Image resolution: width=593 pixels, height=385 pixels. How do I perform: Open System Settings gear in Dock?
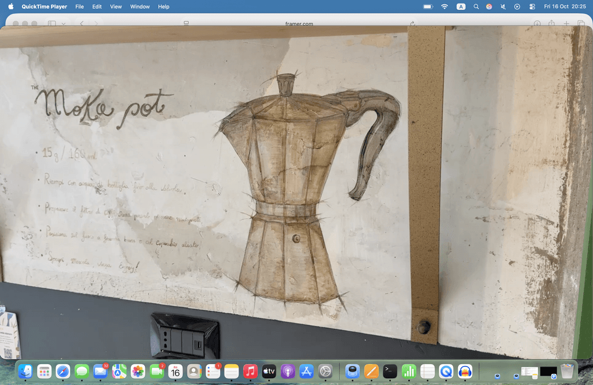[x=325, y=371]
